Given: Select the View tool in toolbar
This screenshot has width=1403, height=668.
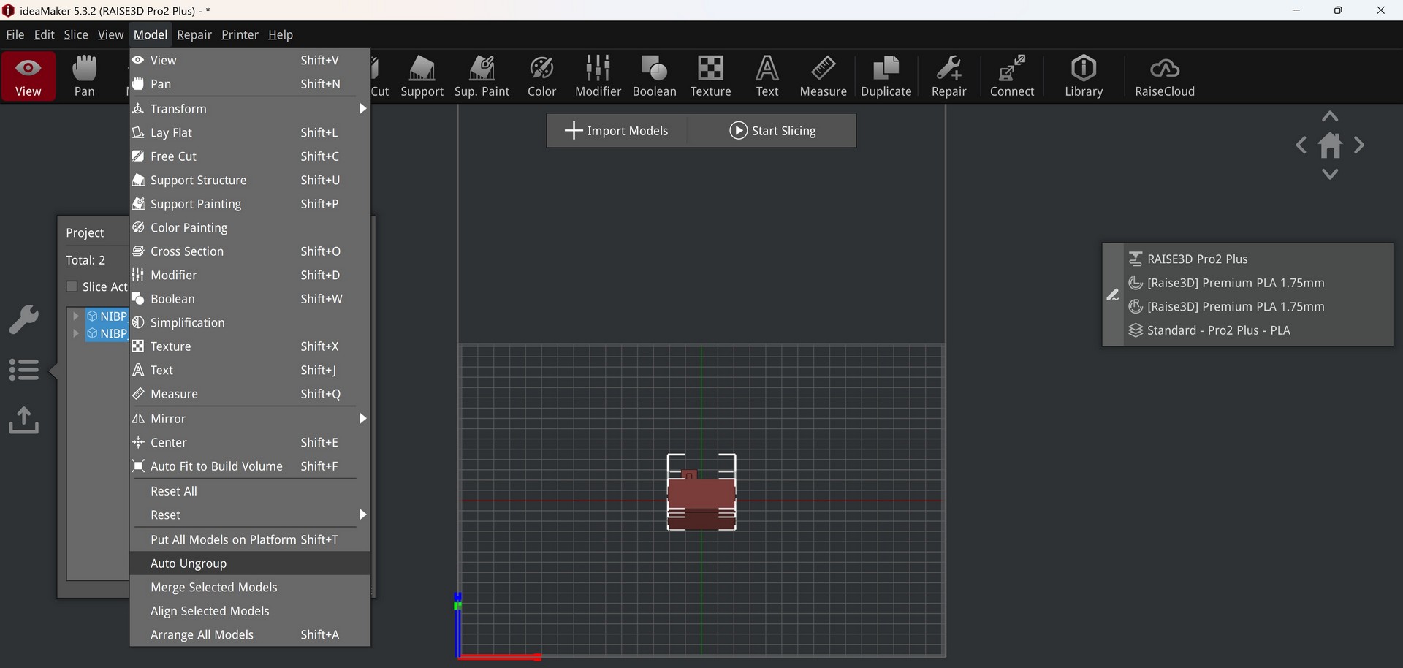Looking at the screenshot, I should (x=28, y=76).
